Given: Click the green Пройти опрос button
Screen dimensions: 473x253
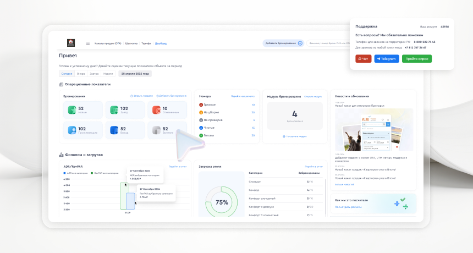Looking at the screenshot, I should pyautogui.click(x=417, y=59).
